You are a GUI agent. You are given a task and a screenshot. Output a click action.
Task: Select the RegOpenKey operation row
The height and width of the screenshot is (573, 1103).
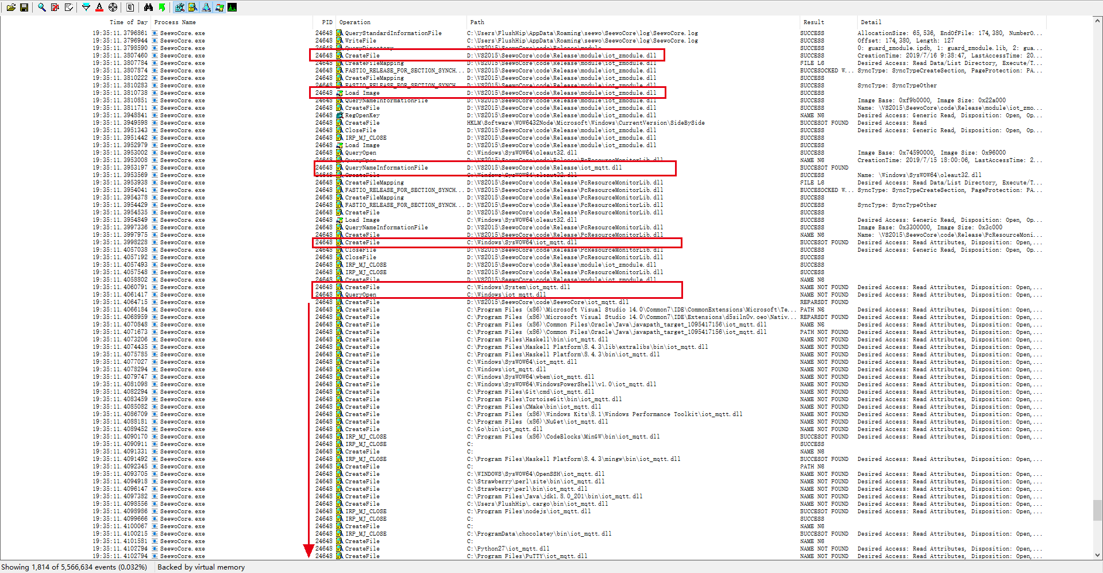pos(362,116)
